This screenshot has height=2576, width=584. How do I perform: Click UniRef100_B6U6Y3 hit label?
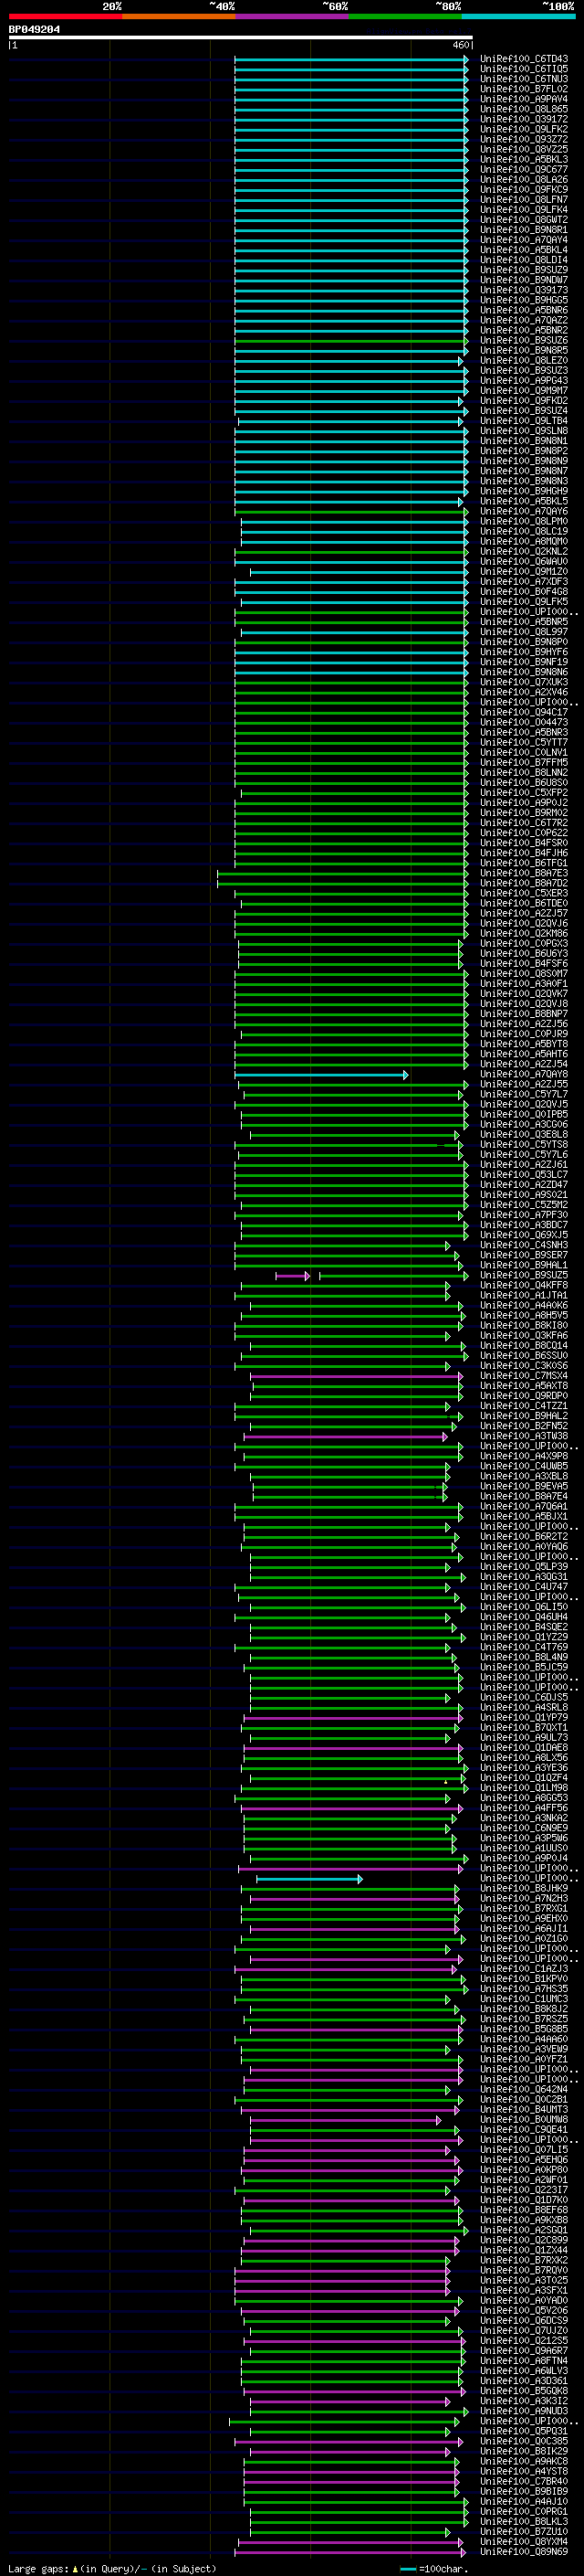point(524,954)
